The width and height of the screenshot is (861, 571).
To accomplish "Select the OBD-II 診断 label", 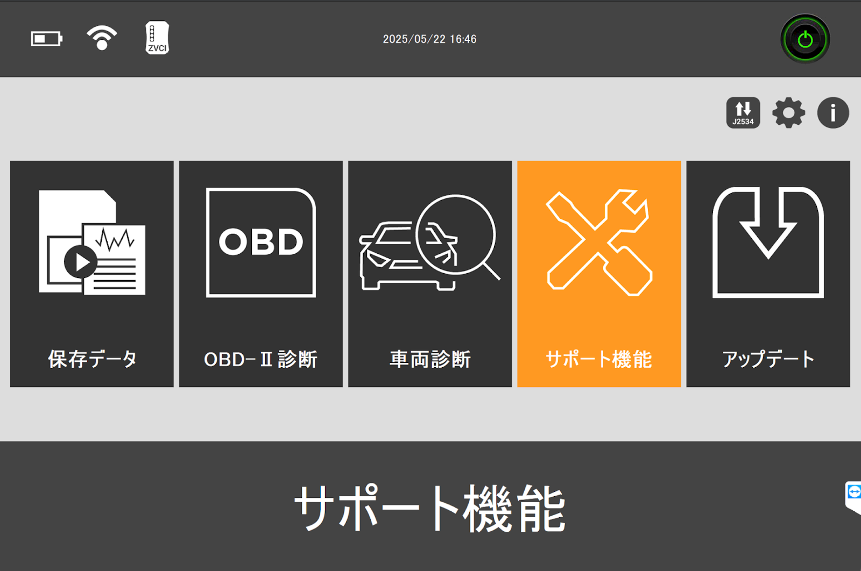I will pos(261,359).
